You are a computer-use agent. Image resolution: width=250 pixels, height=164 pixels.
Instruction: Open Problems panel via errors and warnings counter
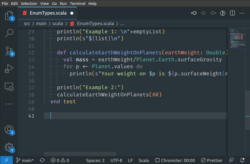click(x=60, y=160)
